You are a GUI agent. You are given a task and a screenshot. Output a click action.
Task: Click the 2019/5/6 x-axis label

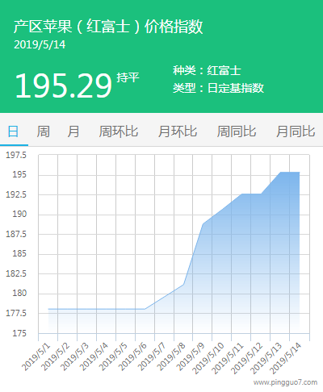point(133,357)
